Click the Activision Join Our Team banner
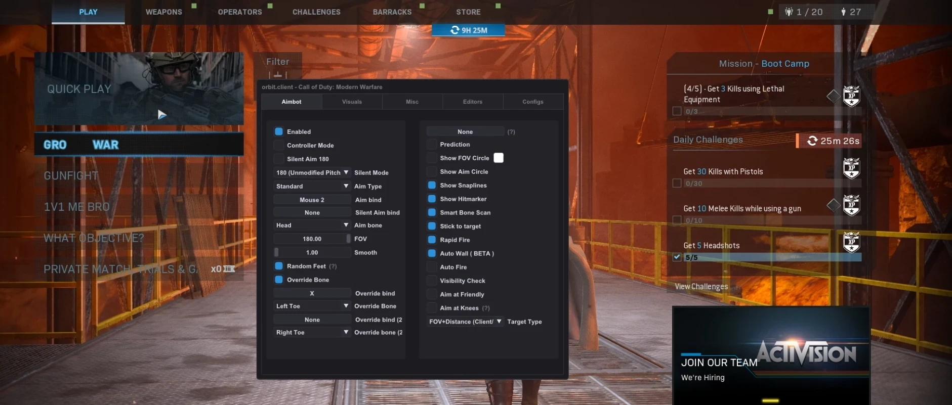Image resolution: width=952 pixels, height=405 pixels. coord(771,356)
